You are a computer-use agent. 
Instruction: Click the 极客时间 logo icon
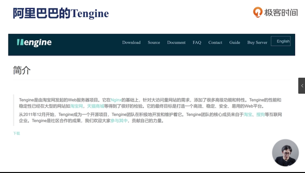click(258, 12)
